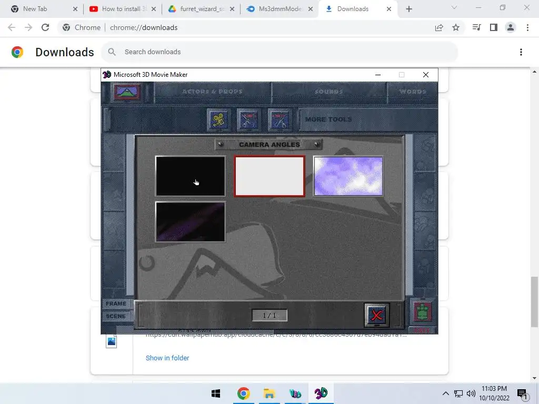Viewport: 539px width, 404px height.
Task: Close the furret_wizard tab
Action: click(232, 9)
